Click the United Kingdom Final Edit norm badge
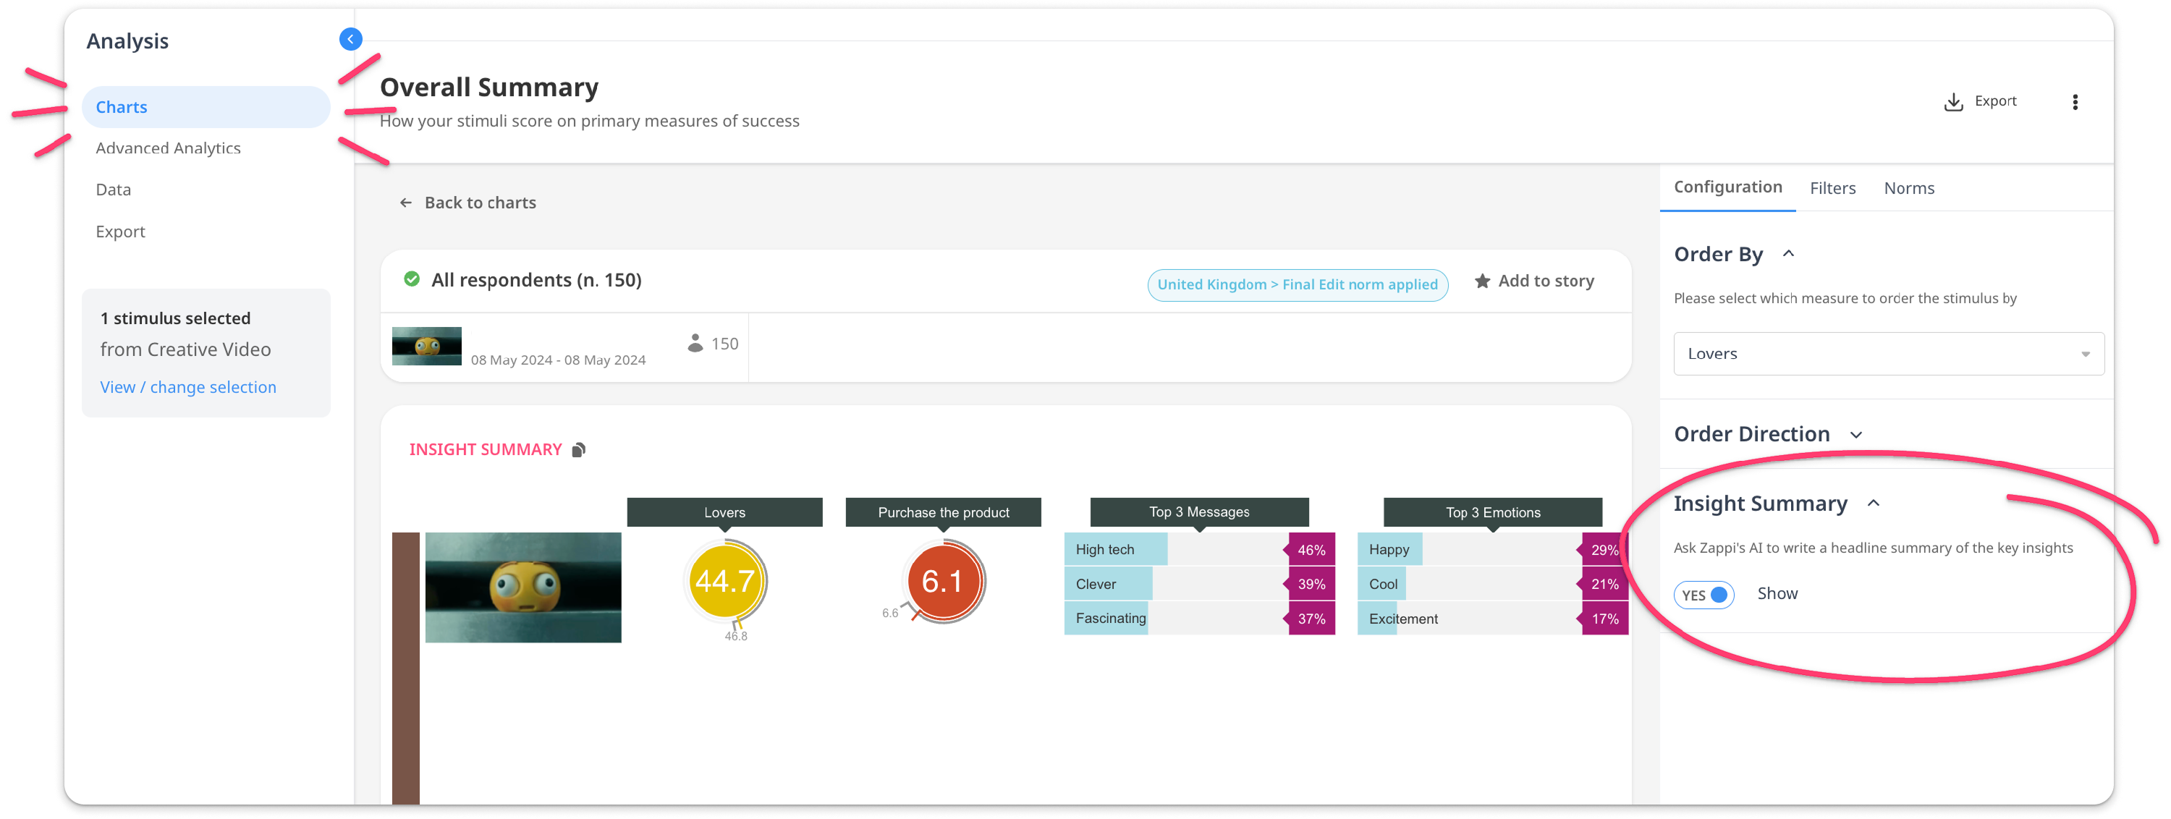Viewport: 2171px width, 819px height. pyautogui.click(x=1296, y=285)
